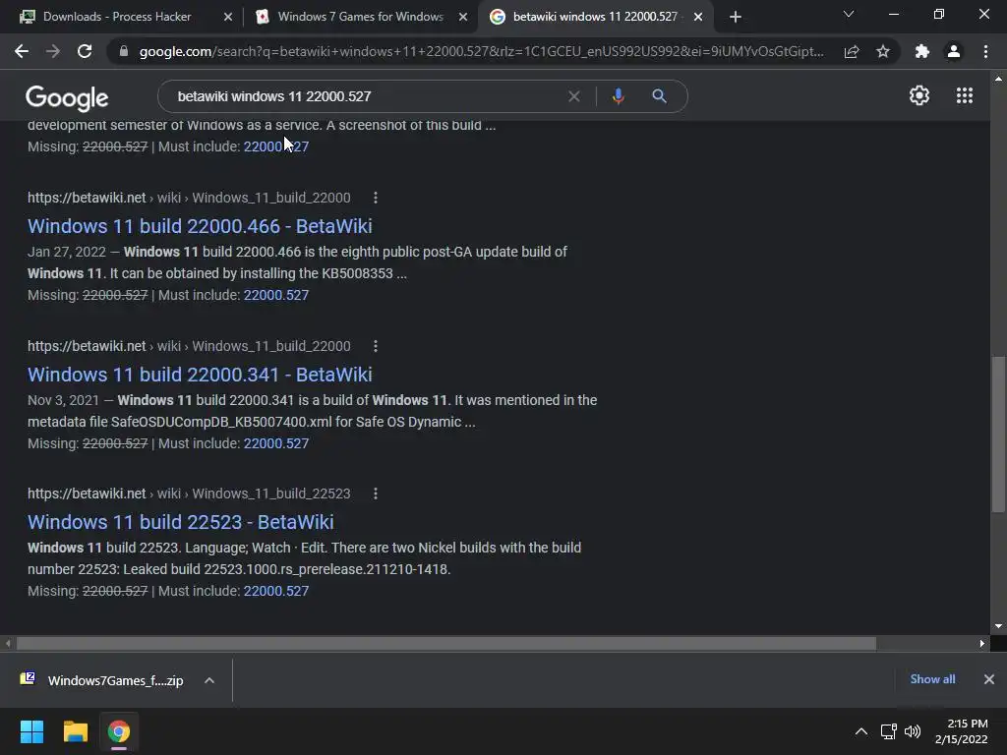This screenshot has width=1007, height=755.
Task: Return to the Google homepage logo
Action: point(67,97)
